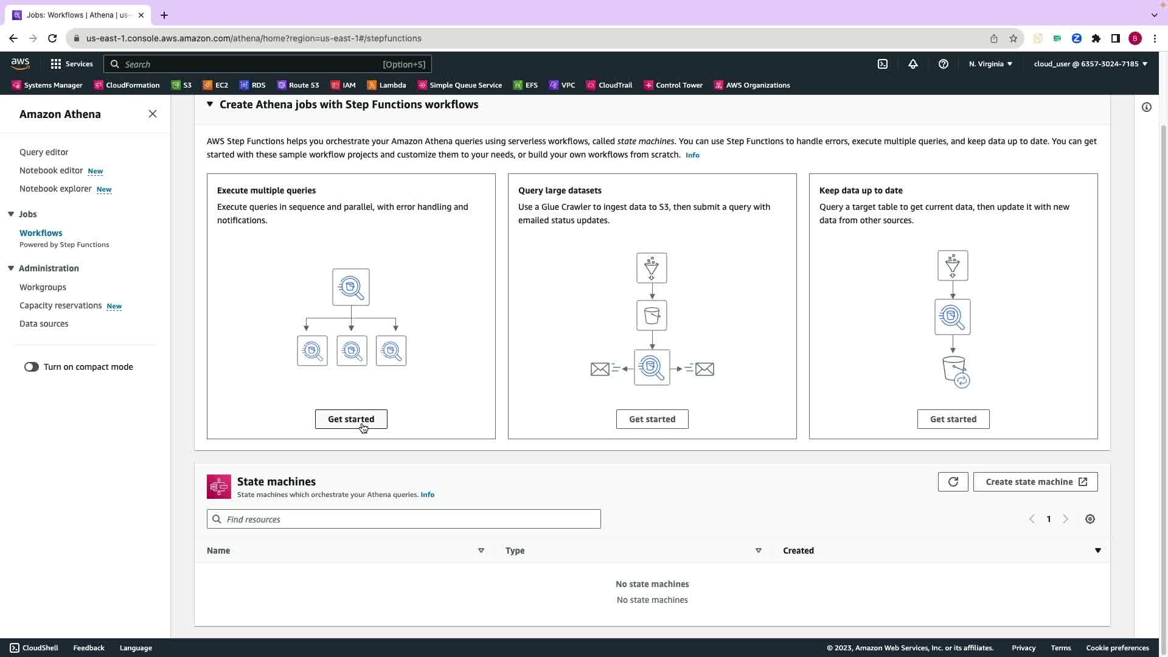Open state machines table settings gear

(x=1090, y=519)
